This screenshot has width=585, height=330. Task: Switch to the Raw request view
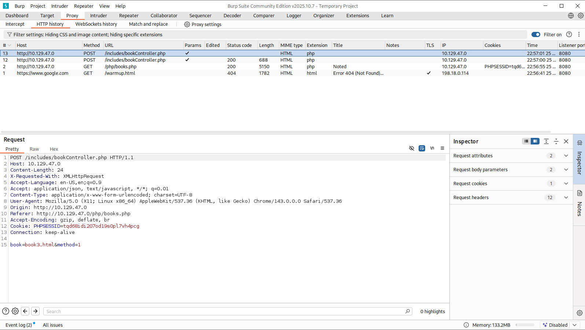34,149
